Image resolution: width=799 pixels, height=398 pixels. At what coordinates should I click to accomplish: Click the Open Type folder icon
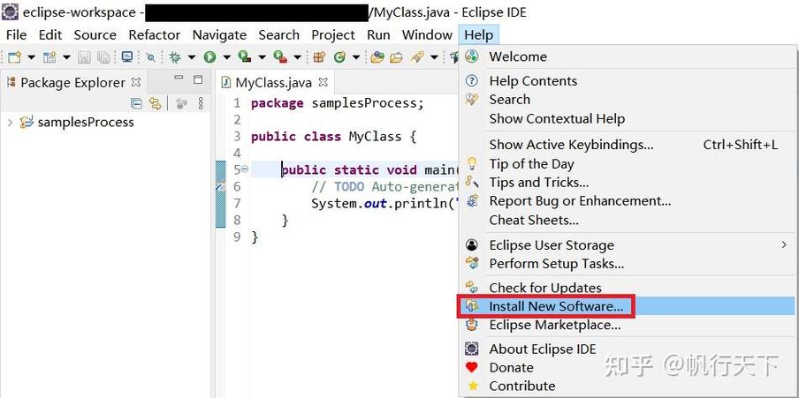click(x=377, y=57)
